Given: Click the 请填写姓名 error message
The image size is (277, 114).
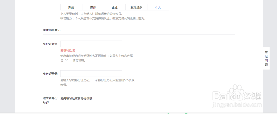Looking at the screenshot, I should tap(68, 51).
